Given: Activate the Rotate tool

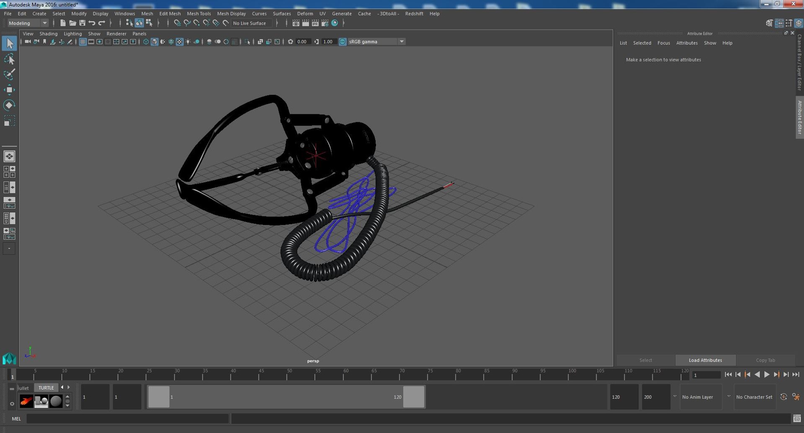Looking at the screenshot, I should [9, 105].
